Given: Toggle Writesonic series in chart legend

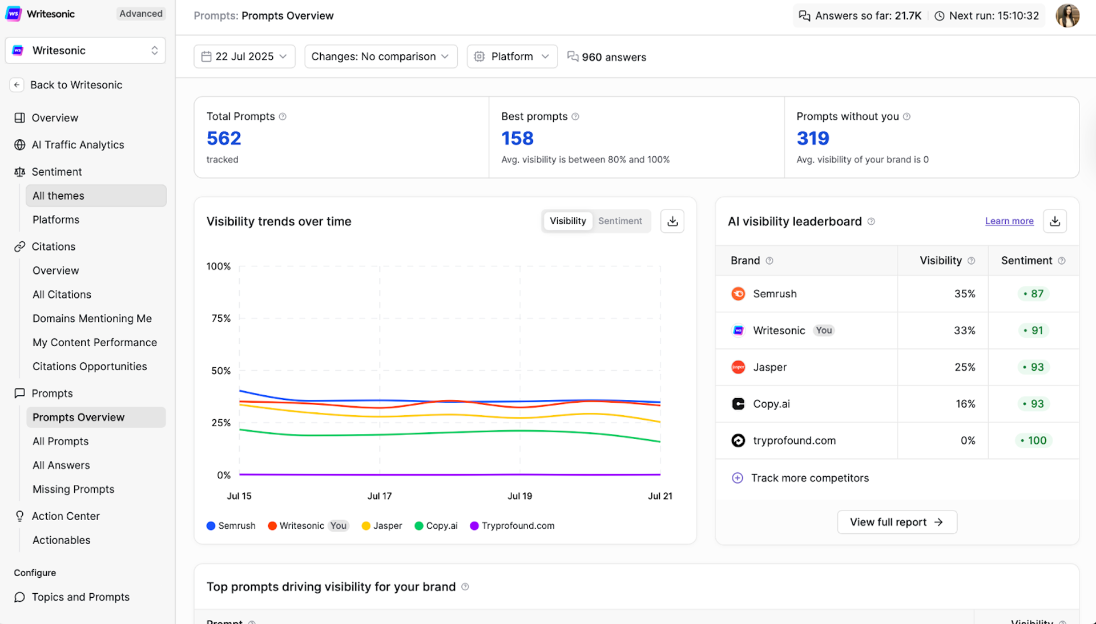Looking at the screenshot, I should 308,526.
